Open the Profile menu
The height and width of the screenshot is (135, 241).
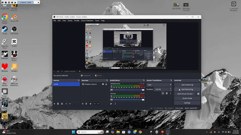[x=77, y=21]
